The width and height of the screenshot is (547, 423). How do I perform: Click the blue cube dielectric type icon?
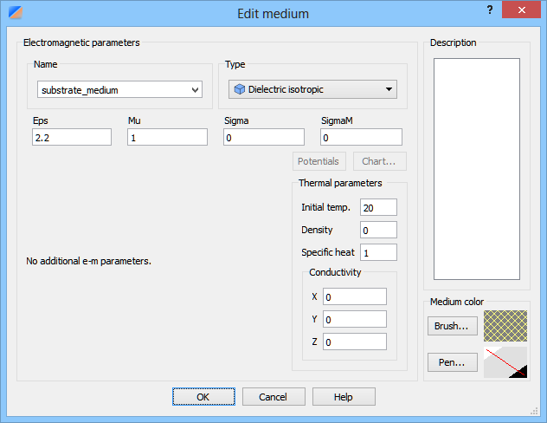[x=239, y=89]
